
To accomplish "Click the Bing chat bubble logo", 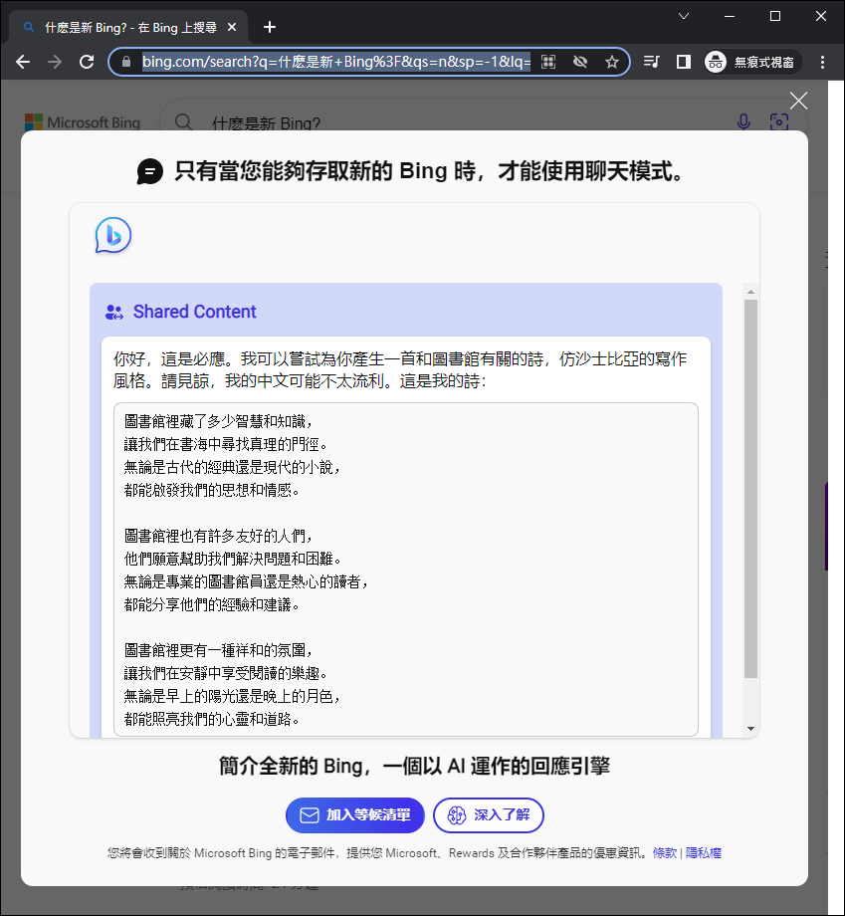I will pos(113,235).
